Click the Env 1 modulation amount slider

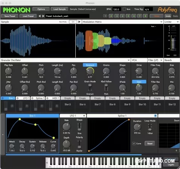pyautogui.click(x=6, y=106)
